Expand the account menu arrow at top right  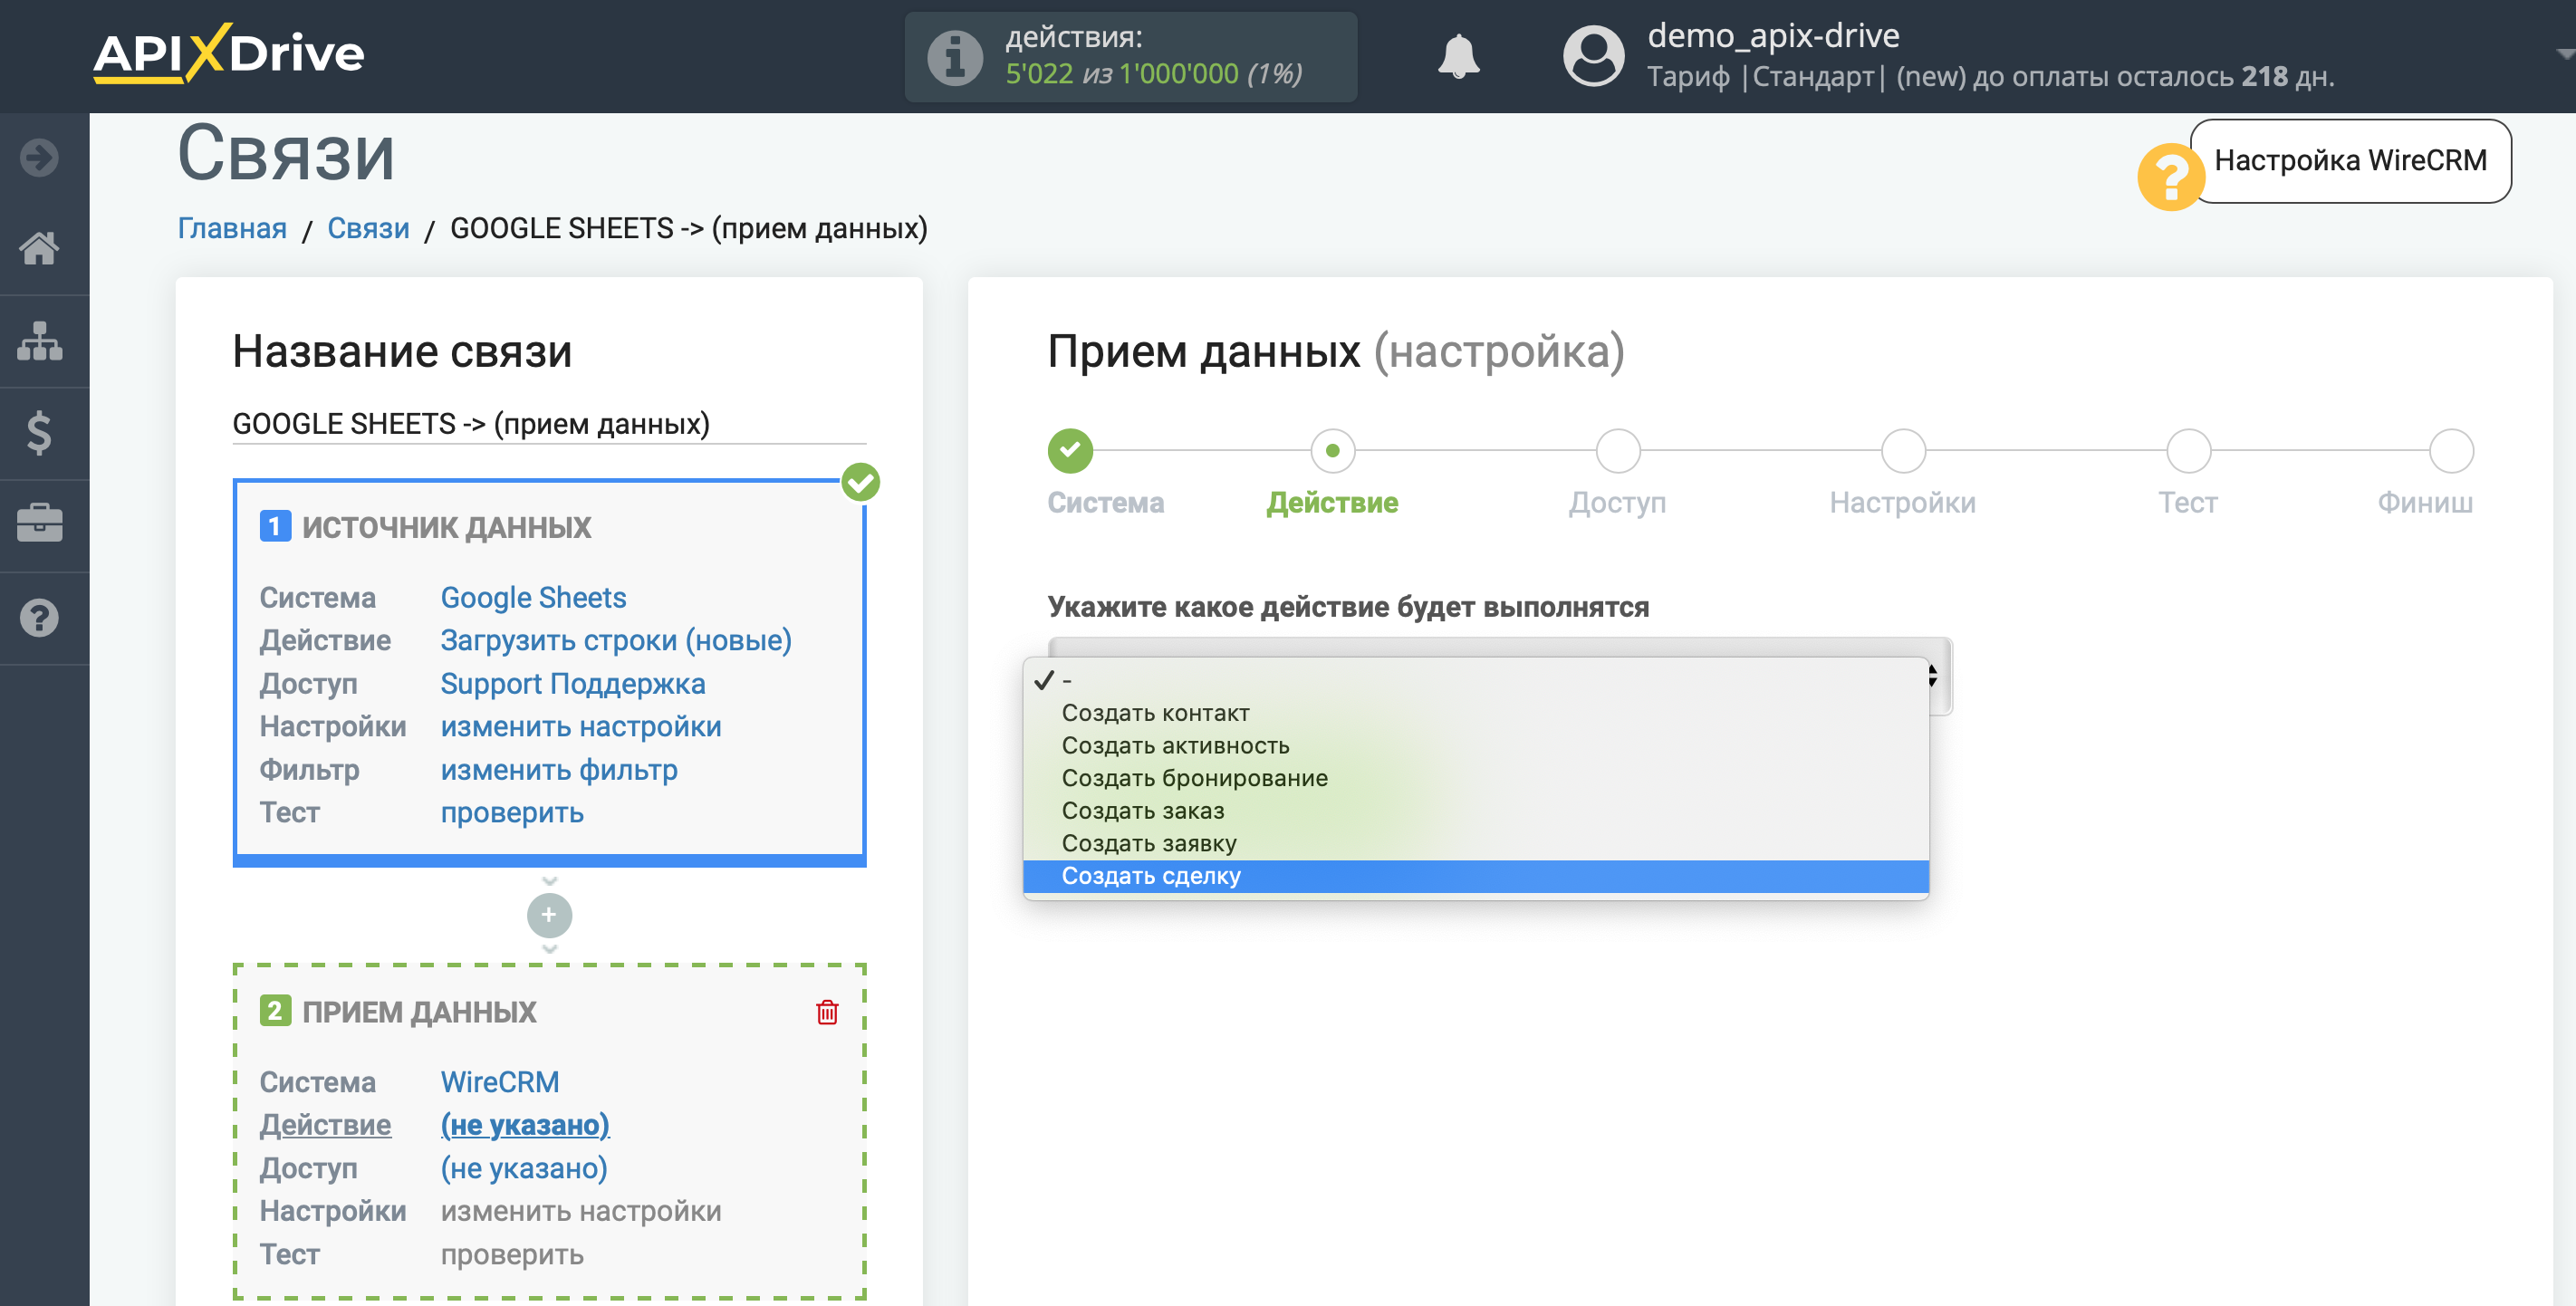[2564, 54]
